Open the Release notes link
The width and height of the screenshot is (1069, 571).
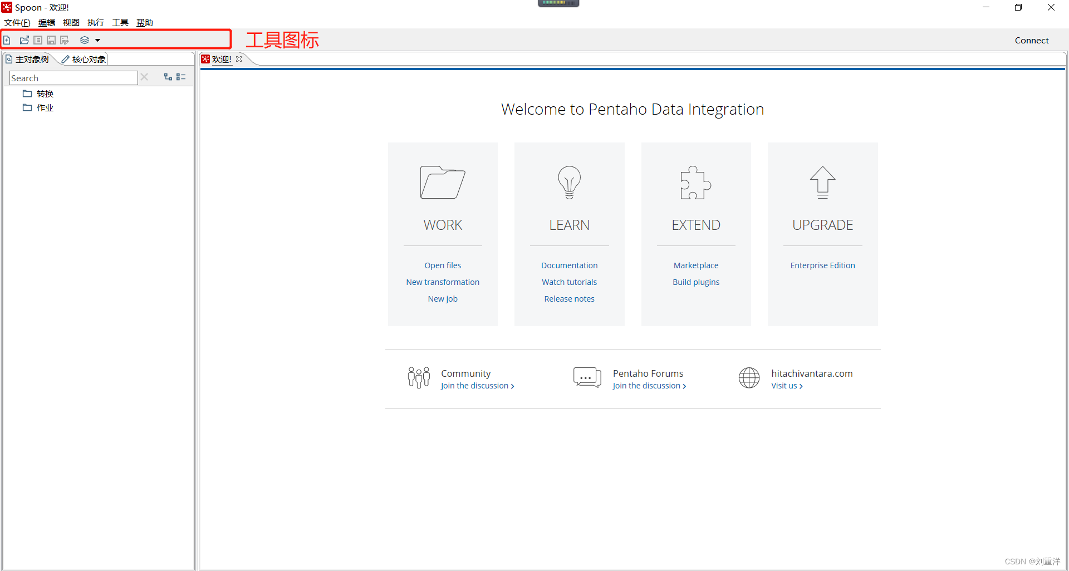[569, 299]
